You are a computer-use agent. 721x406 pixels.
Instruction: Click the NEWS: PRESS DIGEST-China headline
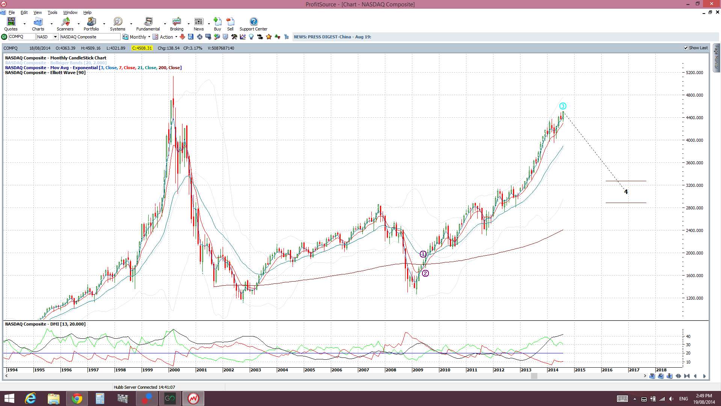(x=332, y=37)
